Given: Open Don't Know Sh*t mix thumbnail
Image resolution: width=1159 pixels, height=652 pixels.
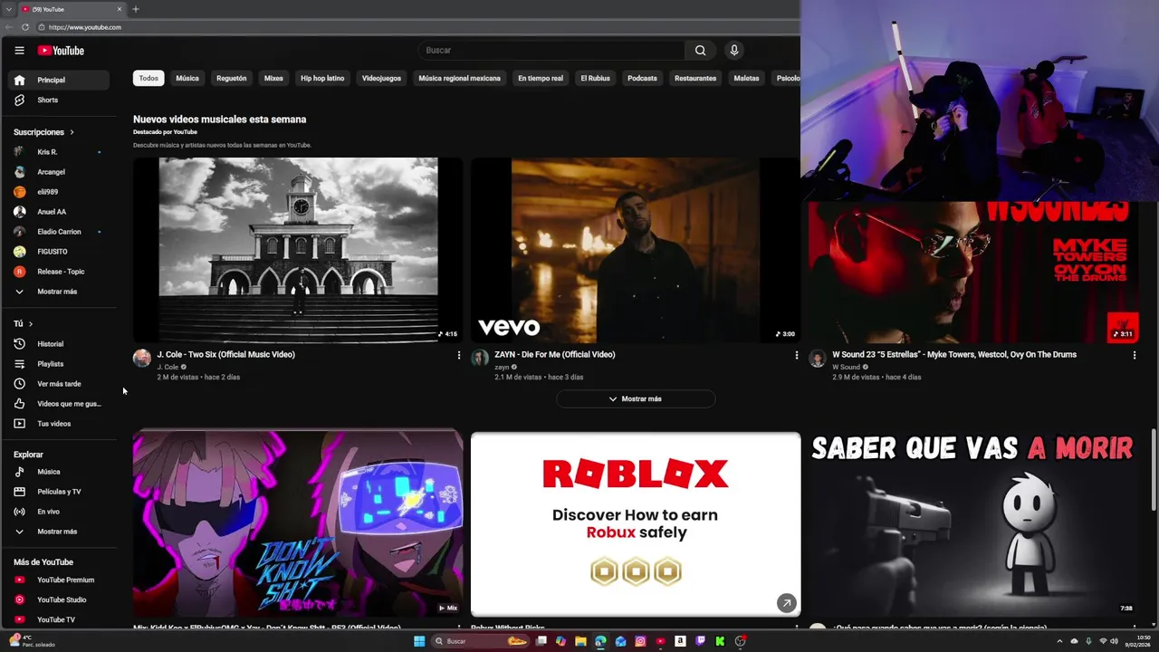Looking at the screenshot, I should click(x=298, y=523).
